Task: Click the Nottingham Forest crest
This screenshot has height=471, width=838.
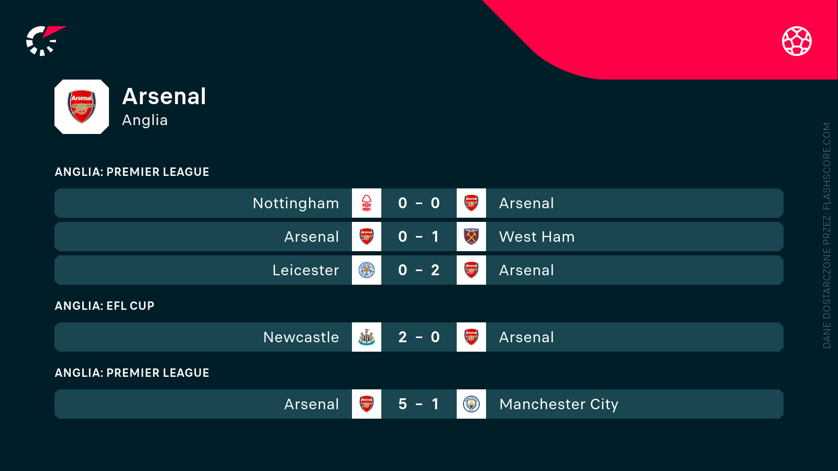Action: (x=367, y=203)
